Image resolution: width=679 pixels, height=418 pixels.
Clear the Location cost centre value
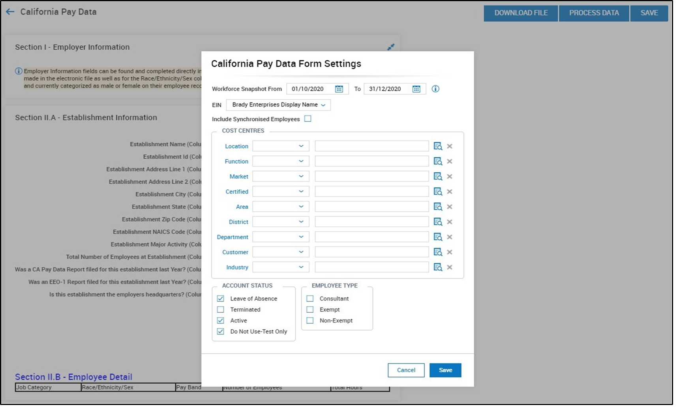tap(450, 146)
